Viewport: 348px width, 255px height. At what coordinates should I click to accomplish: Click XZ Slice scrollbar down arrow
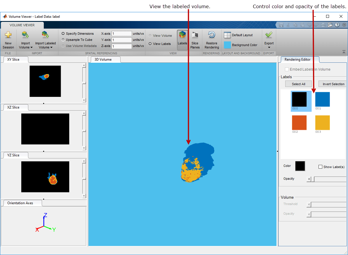84,148
